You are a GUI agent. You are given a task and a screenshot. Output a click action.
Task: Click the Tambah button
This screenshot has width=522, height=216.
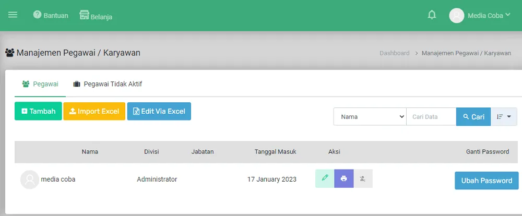click(x=38, y=111)
